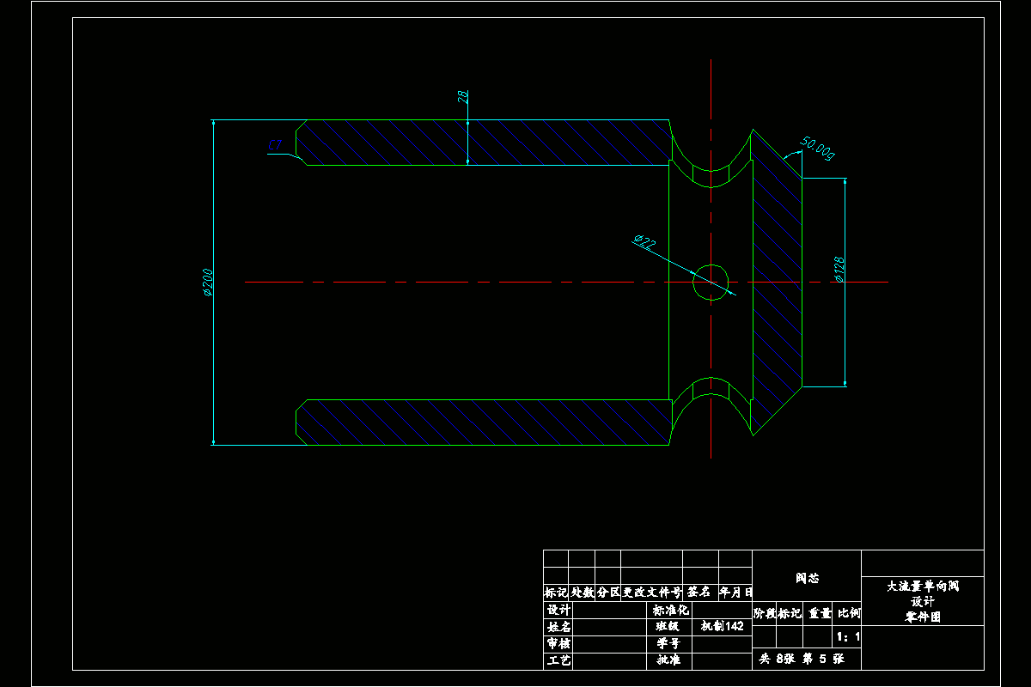Select the 1:1 scale value cell

848,637
